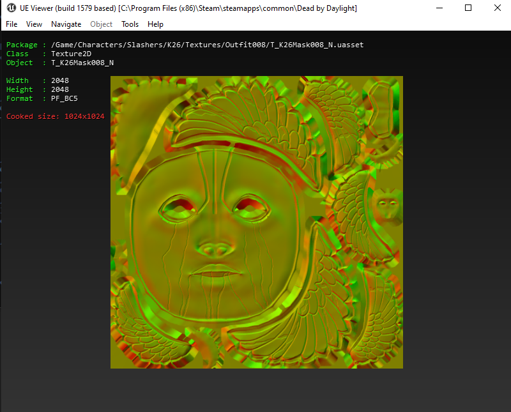
Task: Click the red Cooked size 1024x1024 text
Action: (56, 116)
